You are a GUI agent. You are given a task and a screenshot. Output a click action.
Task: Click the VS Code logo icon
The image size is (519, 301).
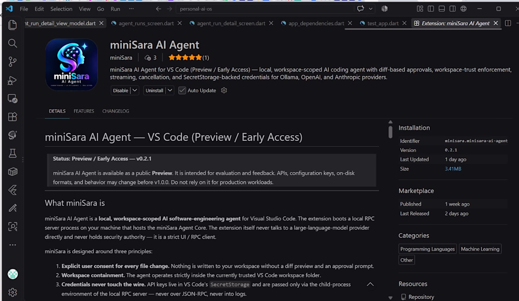click(9, 8)
